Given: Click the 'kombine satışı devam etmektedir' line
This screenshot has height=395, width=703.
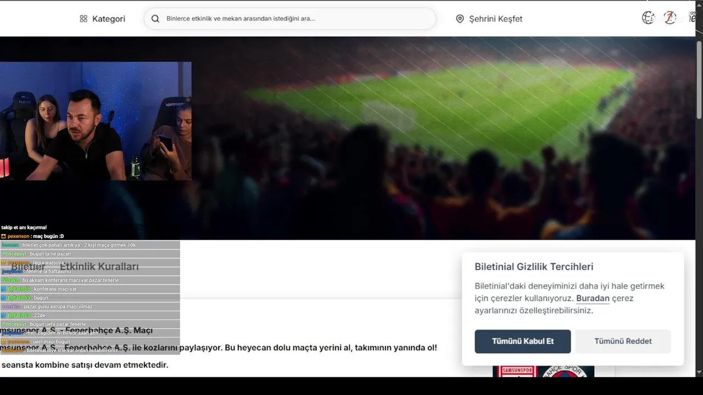Looking at the screenshot, I should [x=85, y=365].
